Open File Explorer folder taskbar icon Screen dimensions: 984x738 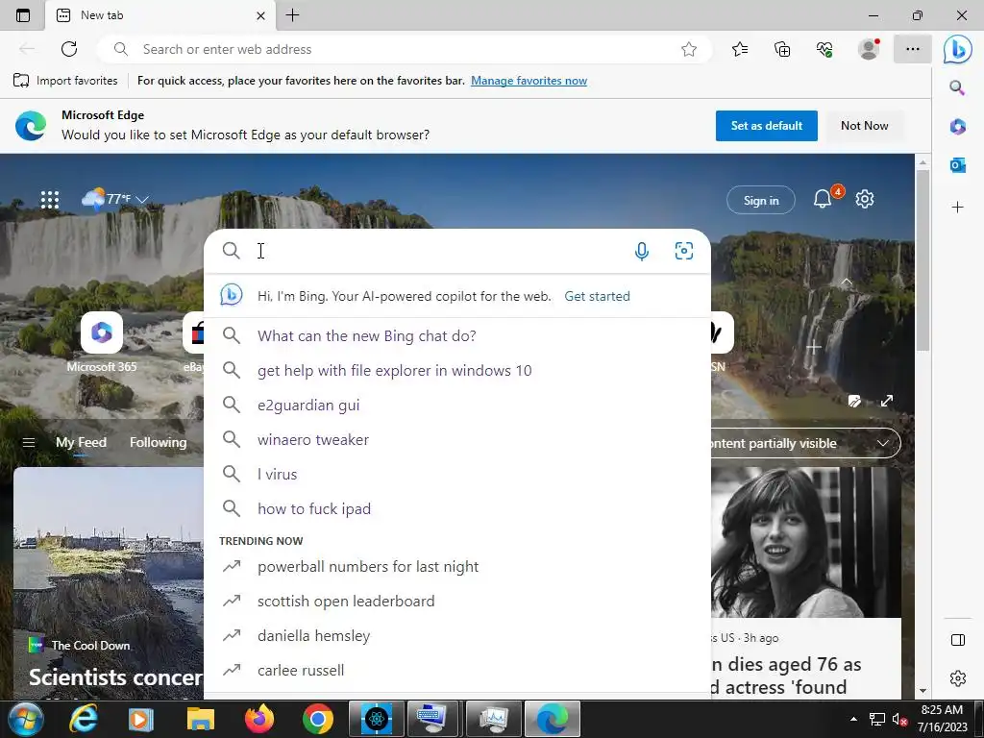tap(200, 719)
